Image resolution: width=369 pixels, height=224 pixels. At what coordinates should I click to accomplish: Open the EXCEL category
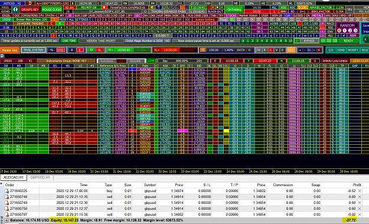coord(6,15)
